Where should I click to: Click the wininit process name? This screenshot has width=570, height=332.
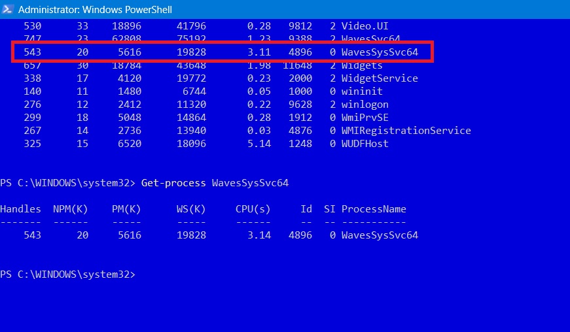tap(362, 91)
